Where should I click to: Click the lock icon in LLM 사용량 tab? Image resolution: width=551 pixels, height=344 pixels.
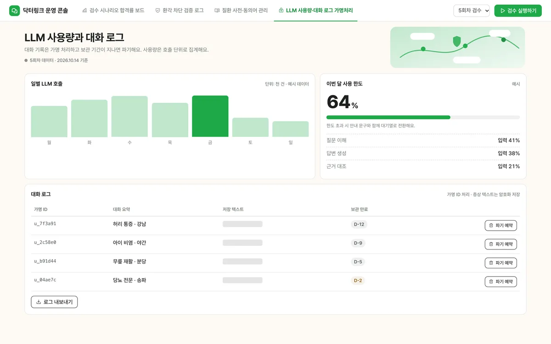click(281, 11)
